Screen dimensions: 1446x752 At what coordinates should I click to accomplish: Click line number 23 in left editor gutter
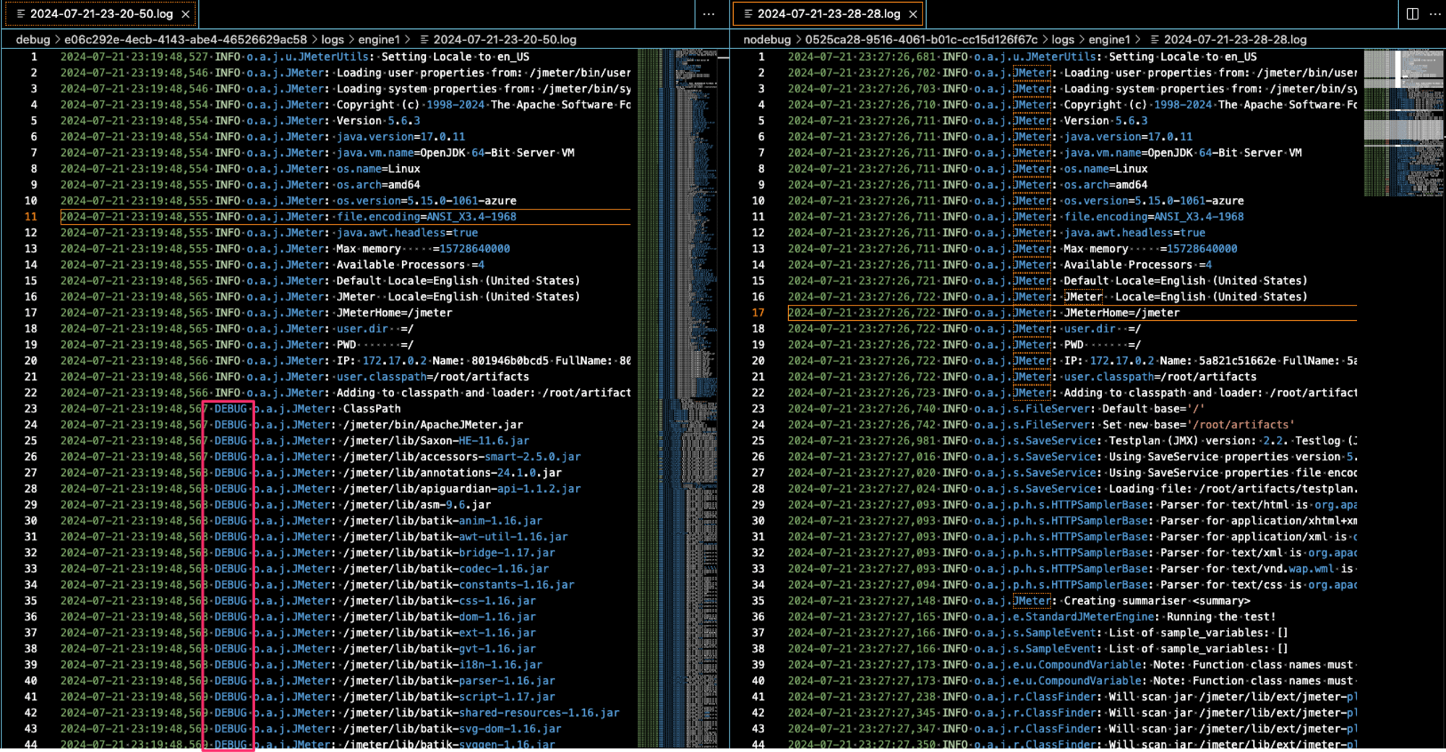(x=30, y=409)
